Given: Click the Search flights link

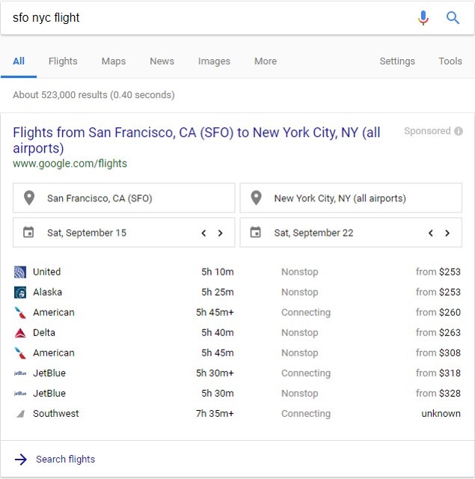Looking at the screenshot, I should click(x=65, y=459).
